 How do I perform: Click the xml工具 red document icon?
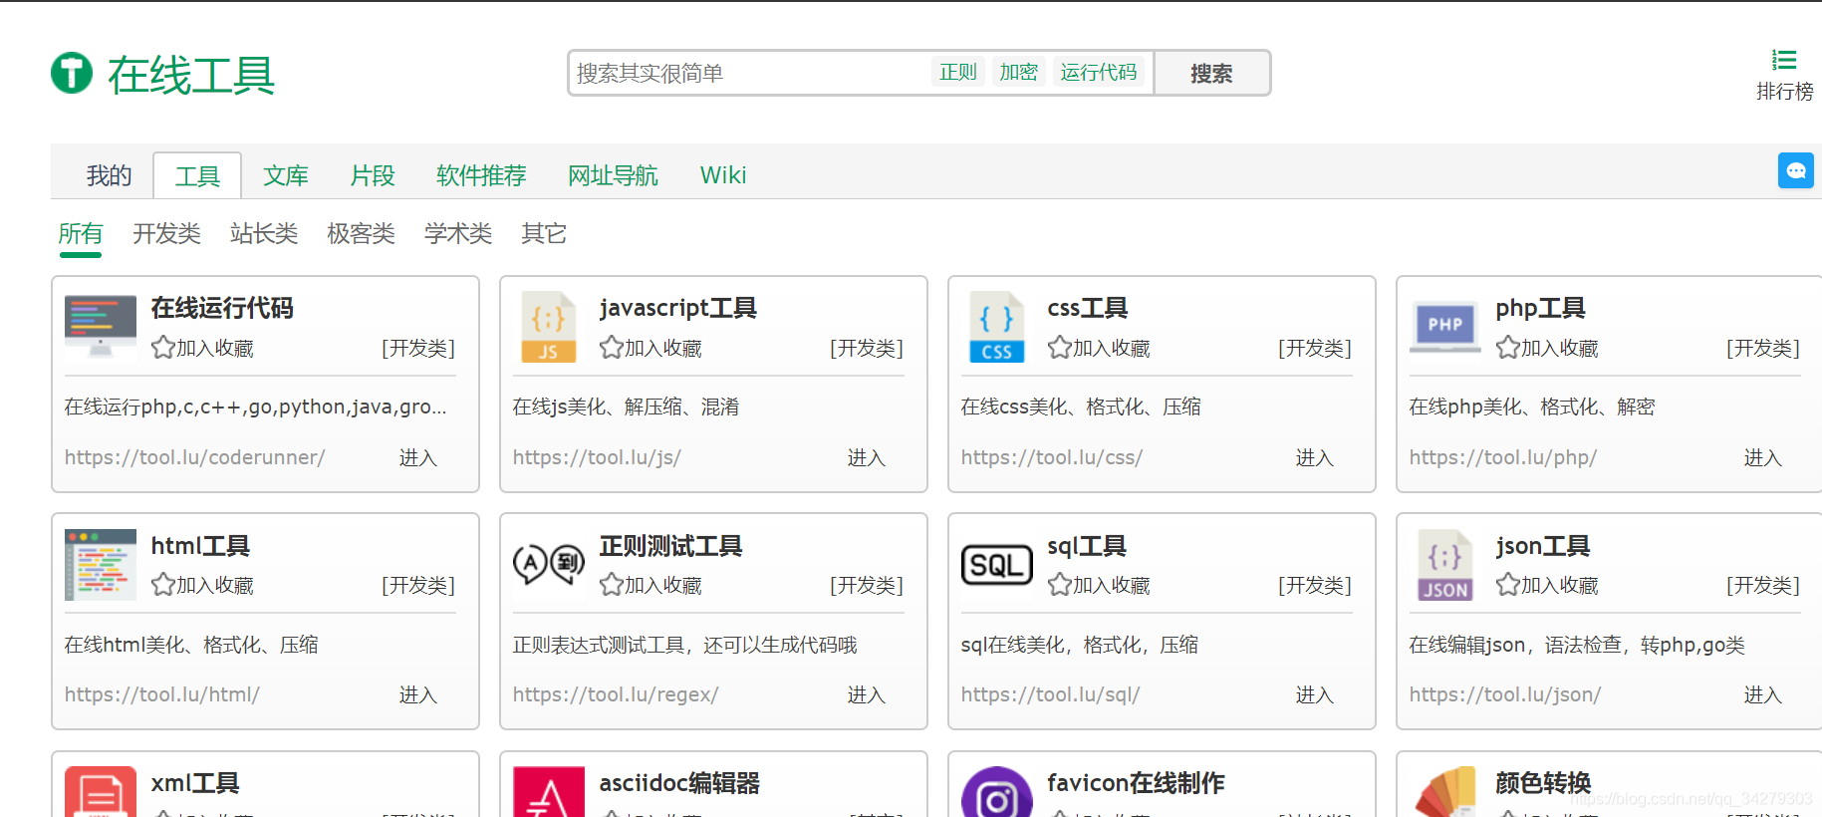point(101,792)
